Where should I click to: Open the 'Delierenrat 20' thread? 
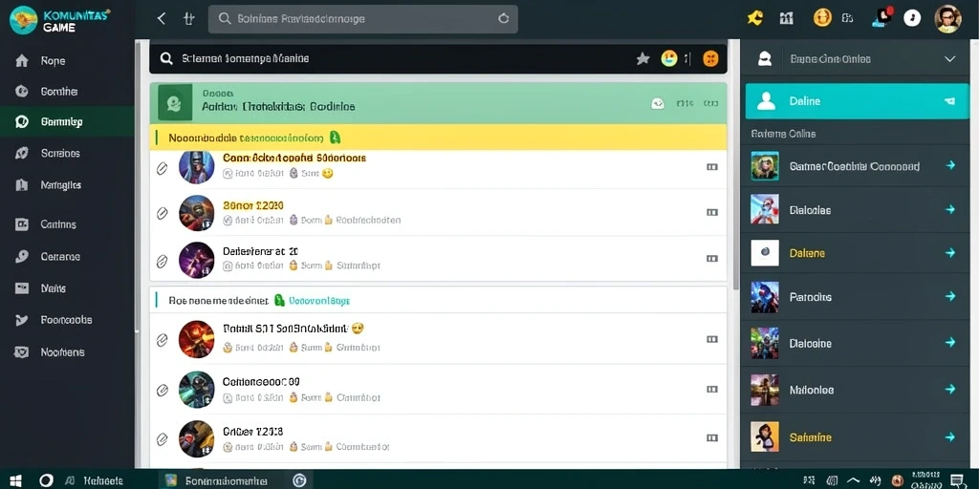coord(260,251)
